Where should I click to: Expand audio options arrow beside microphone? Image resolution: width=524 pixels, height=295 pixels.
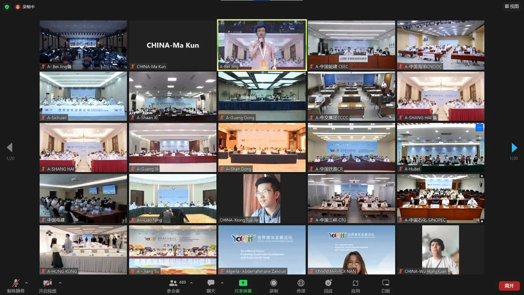(26, 283)
